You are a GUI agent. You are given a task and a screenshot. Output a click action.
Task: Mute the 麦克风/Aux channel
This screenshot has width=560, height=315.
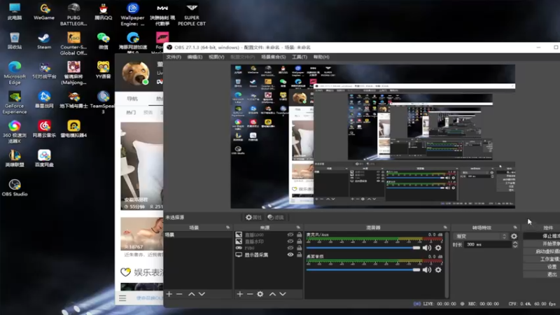click(427, 248)
